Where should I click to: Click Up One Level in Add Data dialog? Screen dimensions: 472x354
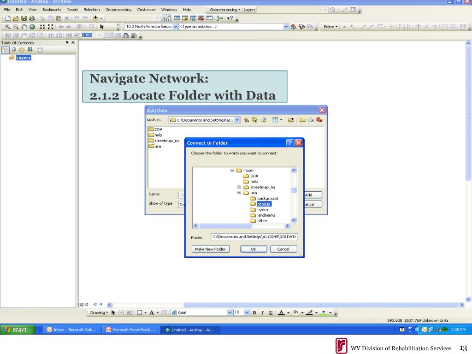pyautogui.click(x=246, y=120)
